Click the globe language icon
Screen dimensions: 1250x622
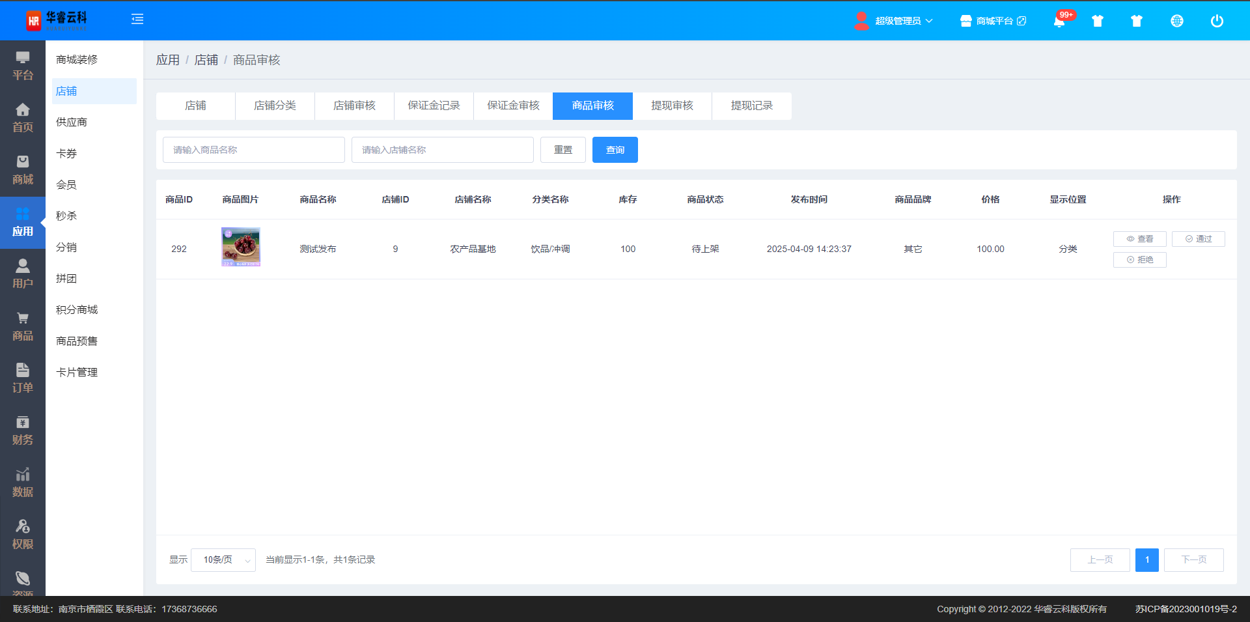coord(1176,21)
